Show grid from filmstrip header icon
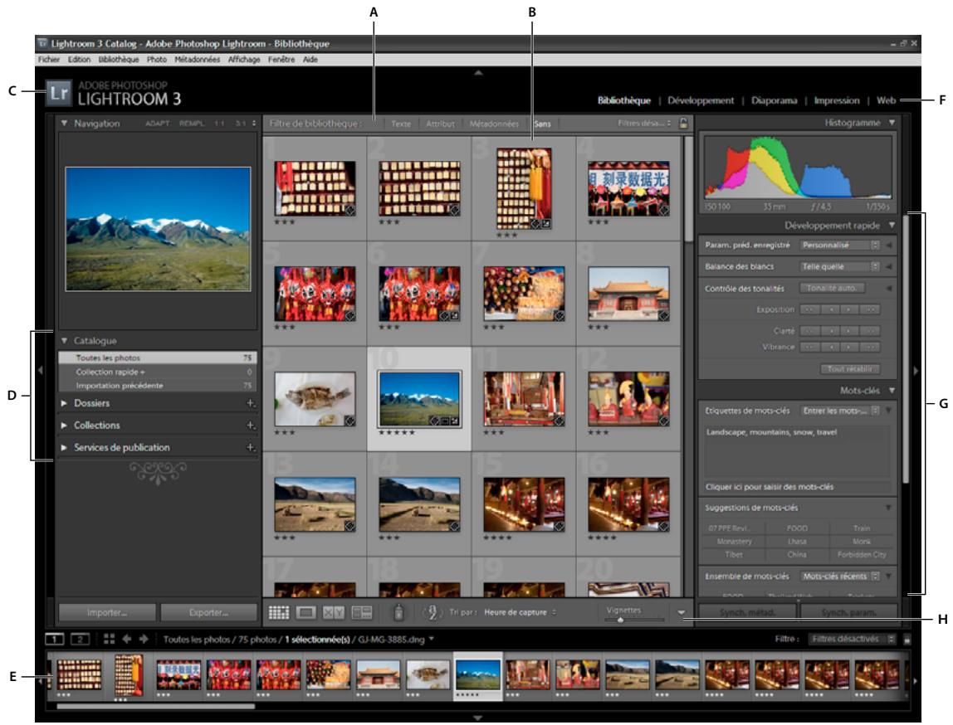The height and width of the screenshot is (725, 953). click(110, 639)
